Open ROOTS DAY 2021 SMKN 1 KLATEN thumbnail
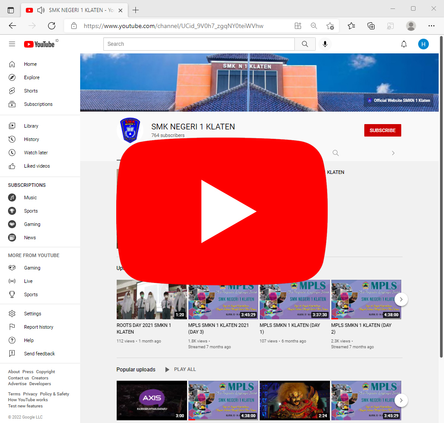 [152, 299]
